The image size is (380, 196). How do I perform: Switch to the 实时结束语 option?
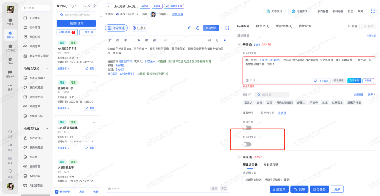(271, 165)
